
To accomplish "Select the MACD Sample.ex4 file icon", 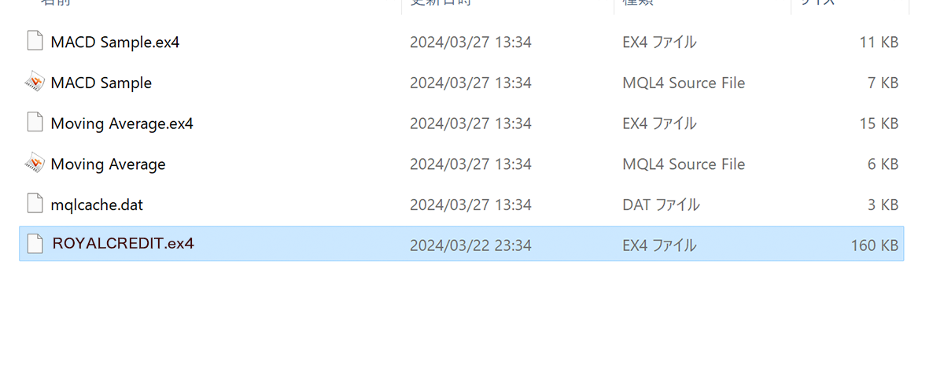I will 35,41.
